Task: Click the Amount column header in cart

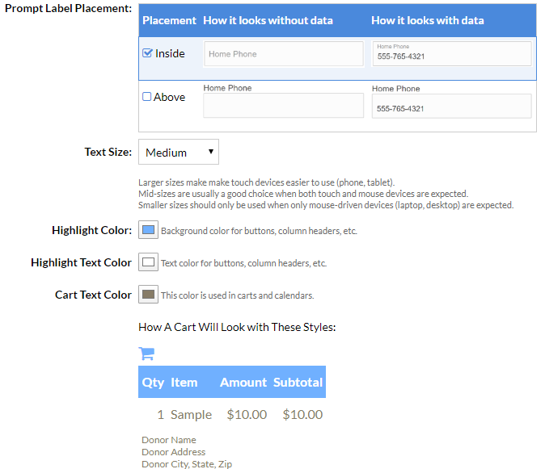Action: [x=243, y=383]
